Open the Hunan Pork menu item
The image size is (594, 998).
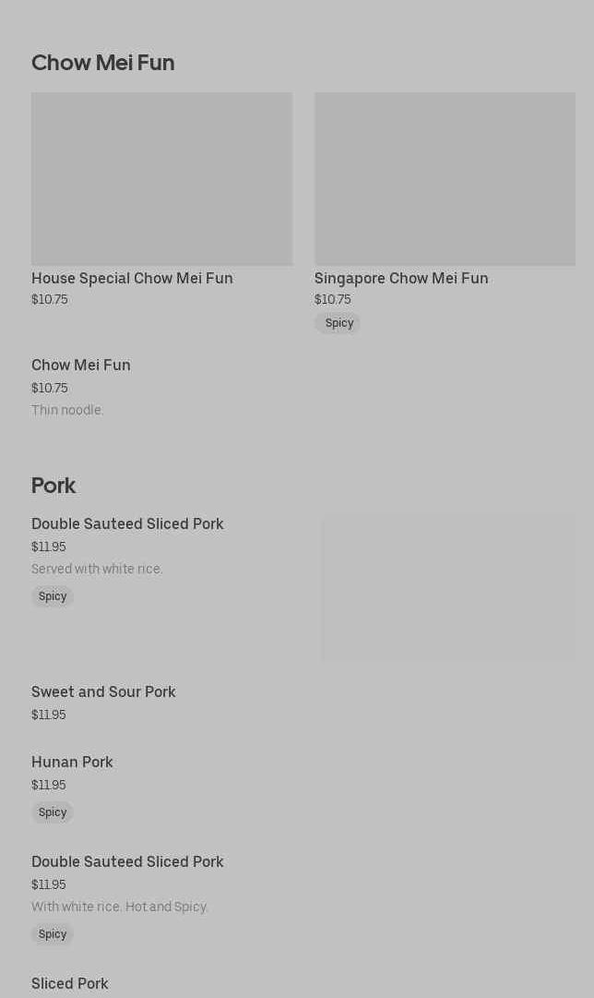[72, 762]
